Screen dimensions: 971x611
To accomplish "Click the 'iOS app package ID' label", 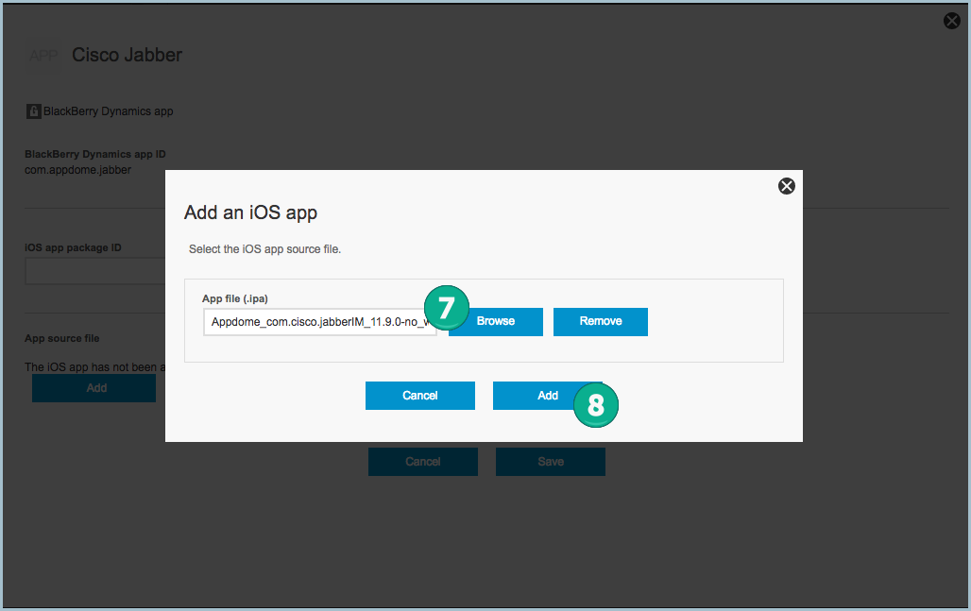I will 73,247.
